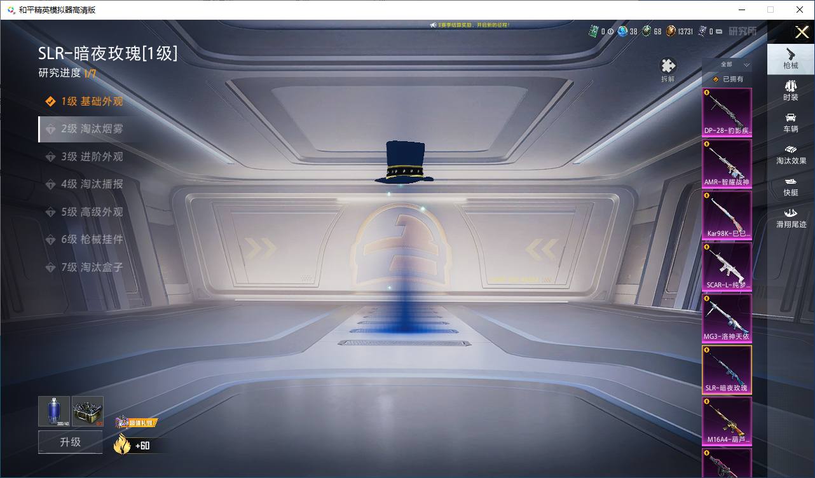Click the metal crate material icon
Image resolution: width=815 pixels, height=478 pixels.
[88, 411]
